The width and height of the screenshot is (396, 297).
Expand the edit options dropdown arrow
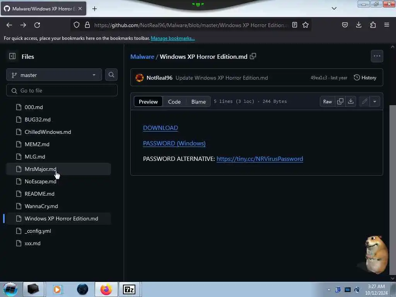375,101
